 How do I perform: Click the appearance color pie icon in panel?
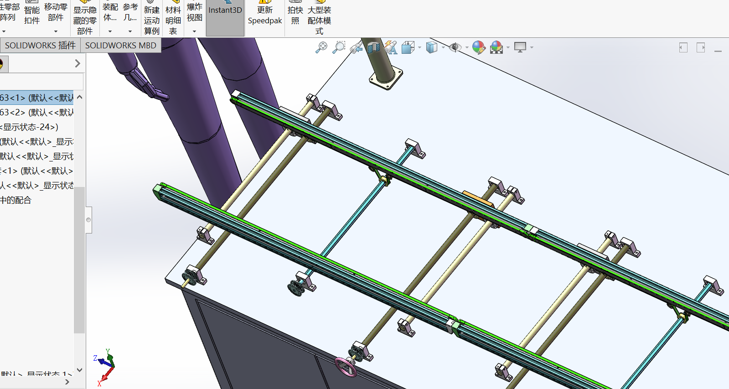[1, 64]
